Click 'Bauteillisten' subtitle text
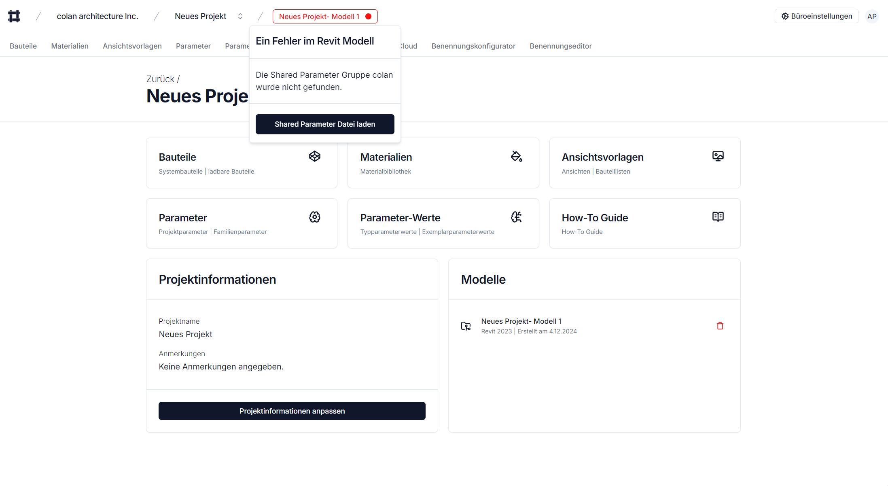The height and width of the screenshot is (486, 888). [613, 172]
